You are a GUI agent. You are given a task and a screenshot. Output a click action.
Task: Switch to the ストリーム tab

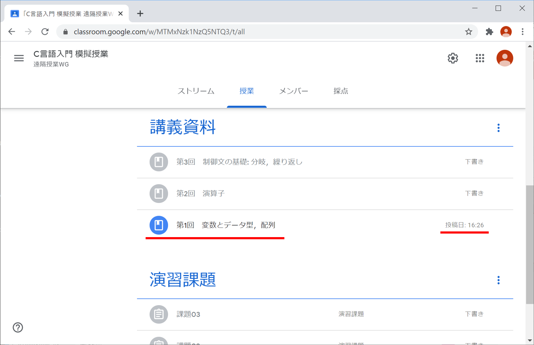[196, 91]
